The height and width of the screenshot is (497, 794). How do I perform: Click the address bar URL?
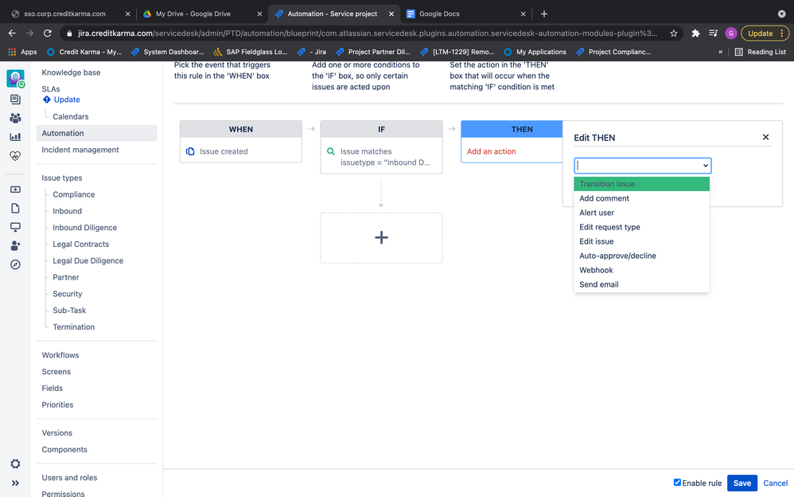367,33
